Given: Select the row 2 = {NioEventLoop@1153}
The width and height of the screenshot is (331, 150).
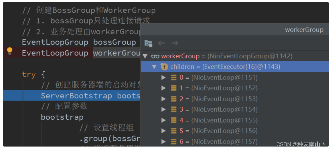Looking at the screenshot, I should click(235, 99).
